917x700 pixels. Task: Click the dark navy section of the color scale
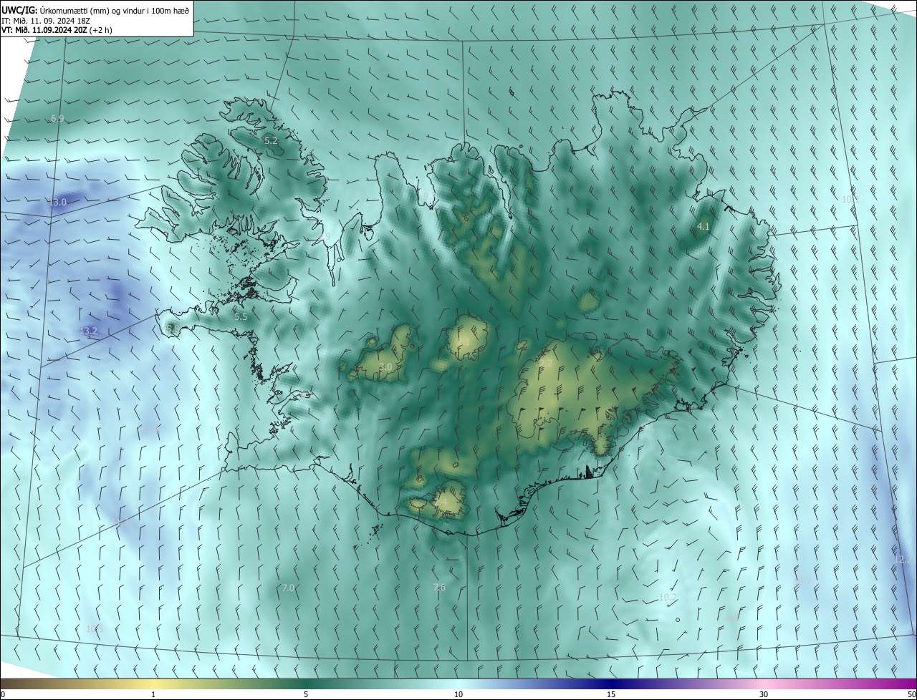(611, 684)
